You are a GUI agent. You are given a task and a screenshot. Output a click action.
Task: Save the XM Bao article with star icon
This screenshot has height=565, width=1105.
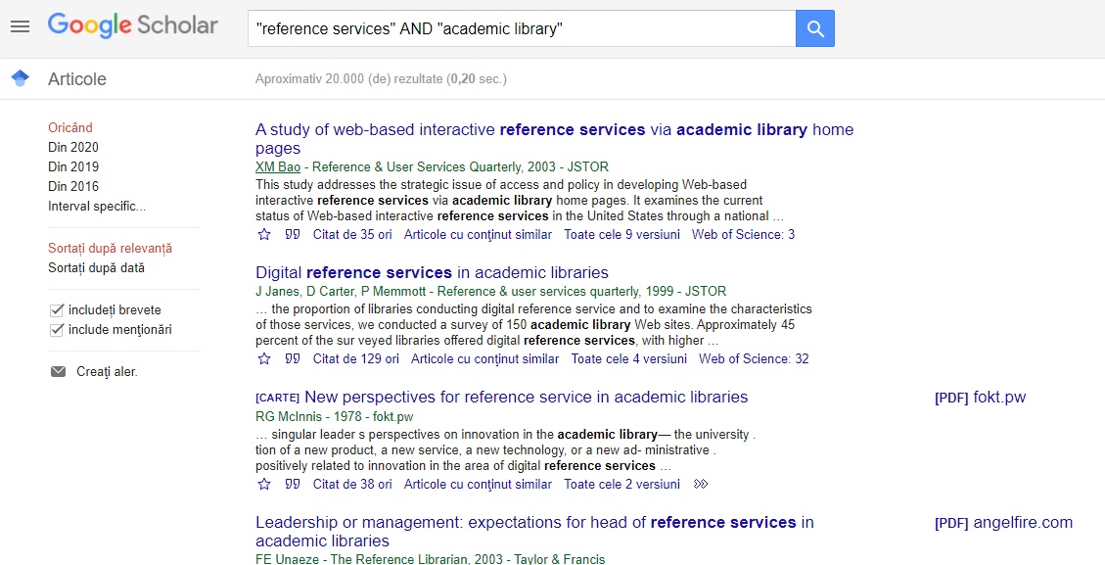click(x=264, y=234)
